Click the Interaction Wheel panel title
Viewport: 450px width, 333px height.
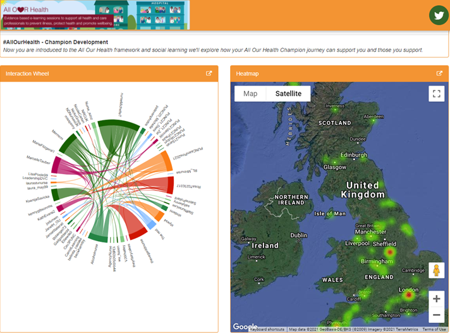[27, 73]
